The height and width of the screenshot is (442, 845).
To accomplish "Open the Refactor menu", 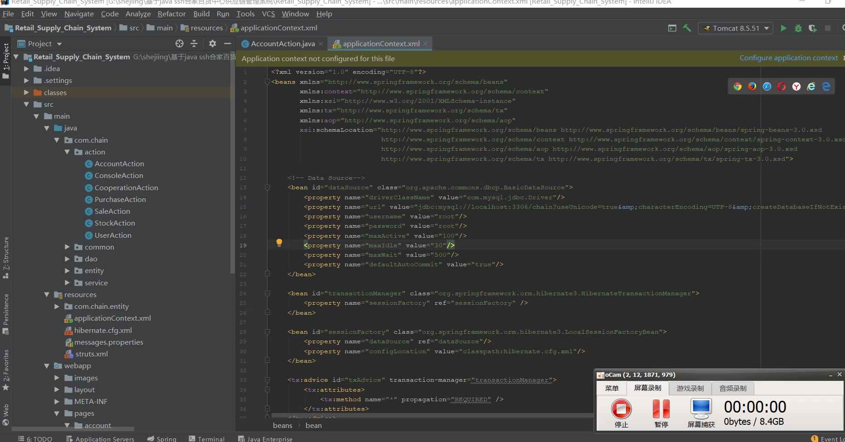I will point(171,14).
